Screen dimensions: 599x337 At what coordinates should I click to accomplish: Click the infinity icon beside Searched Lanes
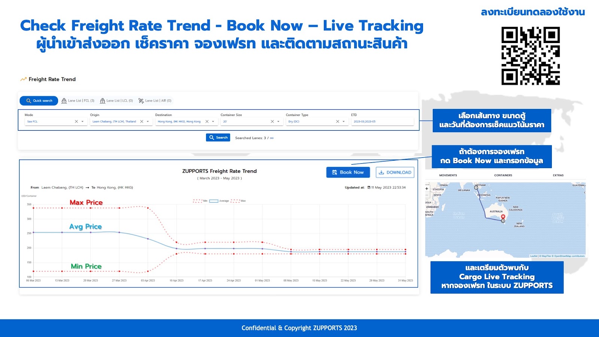(272, 138)
